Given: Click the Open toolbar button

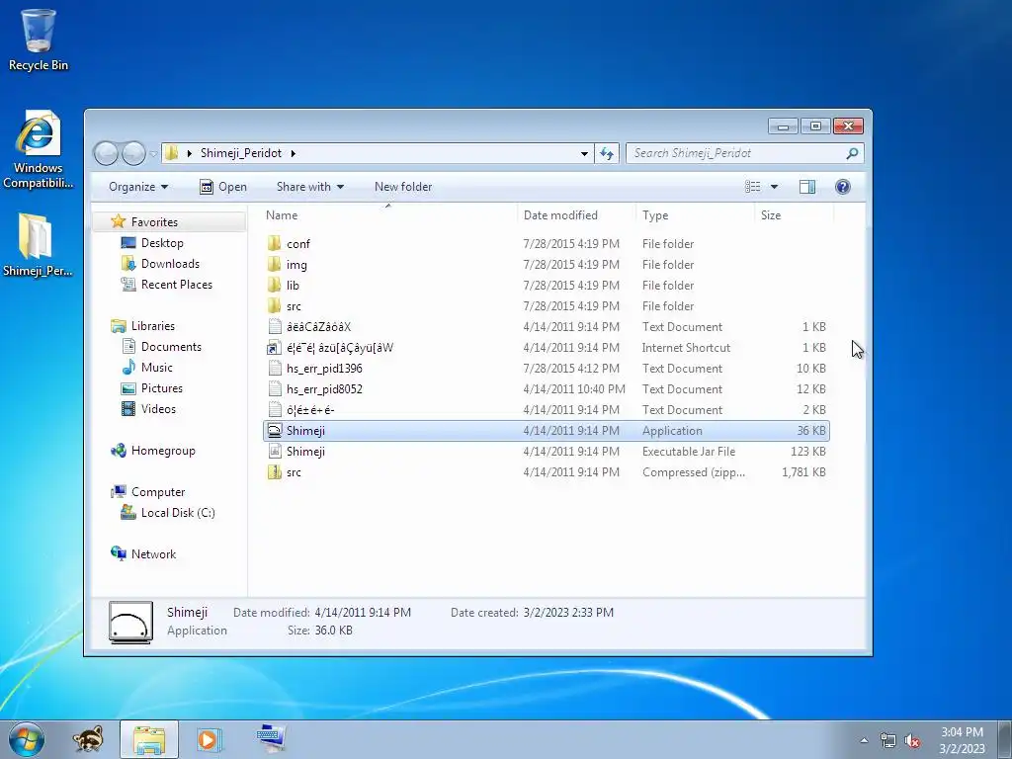Looking at the screenshot, I should 223,187.
